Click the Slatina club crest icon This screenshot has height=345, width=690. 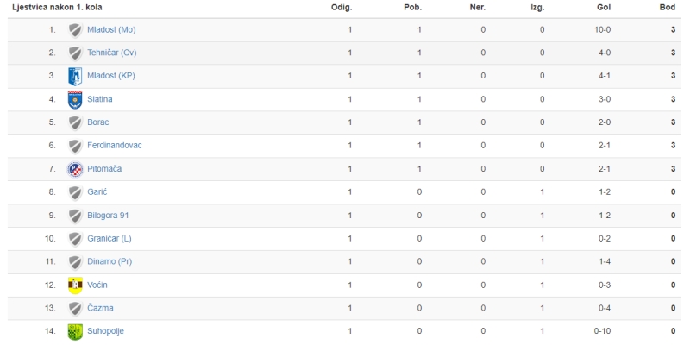pos(75,99)
